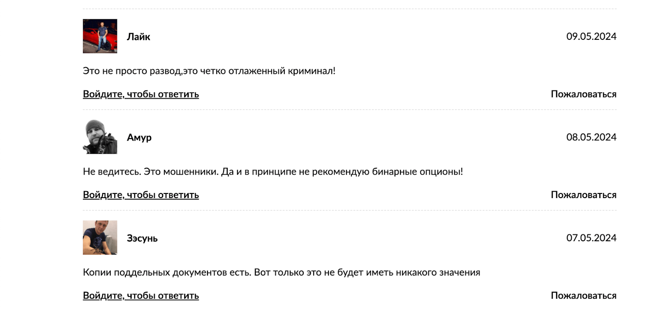671x309 pixels.
Task: Click the word 'развод' in Лайк's comment
Action: (165, 71)
